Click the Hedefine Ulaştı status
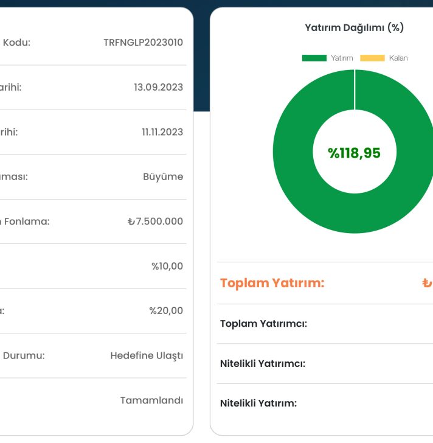433x443 pixels. (147, 355)
